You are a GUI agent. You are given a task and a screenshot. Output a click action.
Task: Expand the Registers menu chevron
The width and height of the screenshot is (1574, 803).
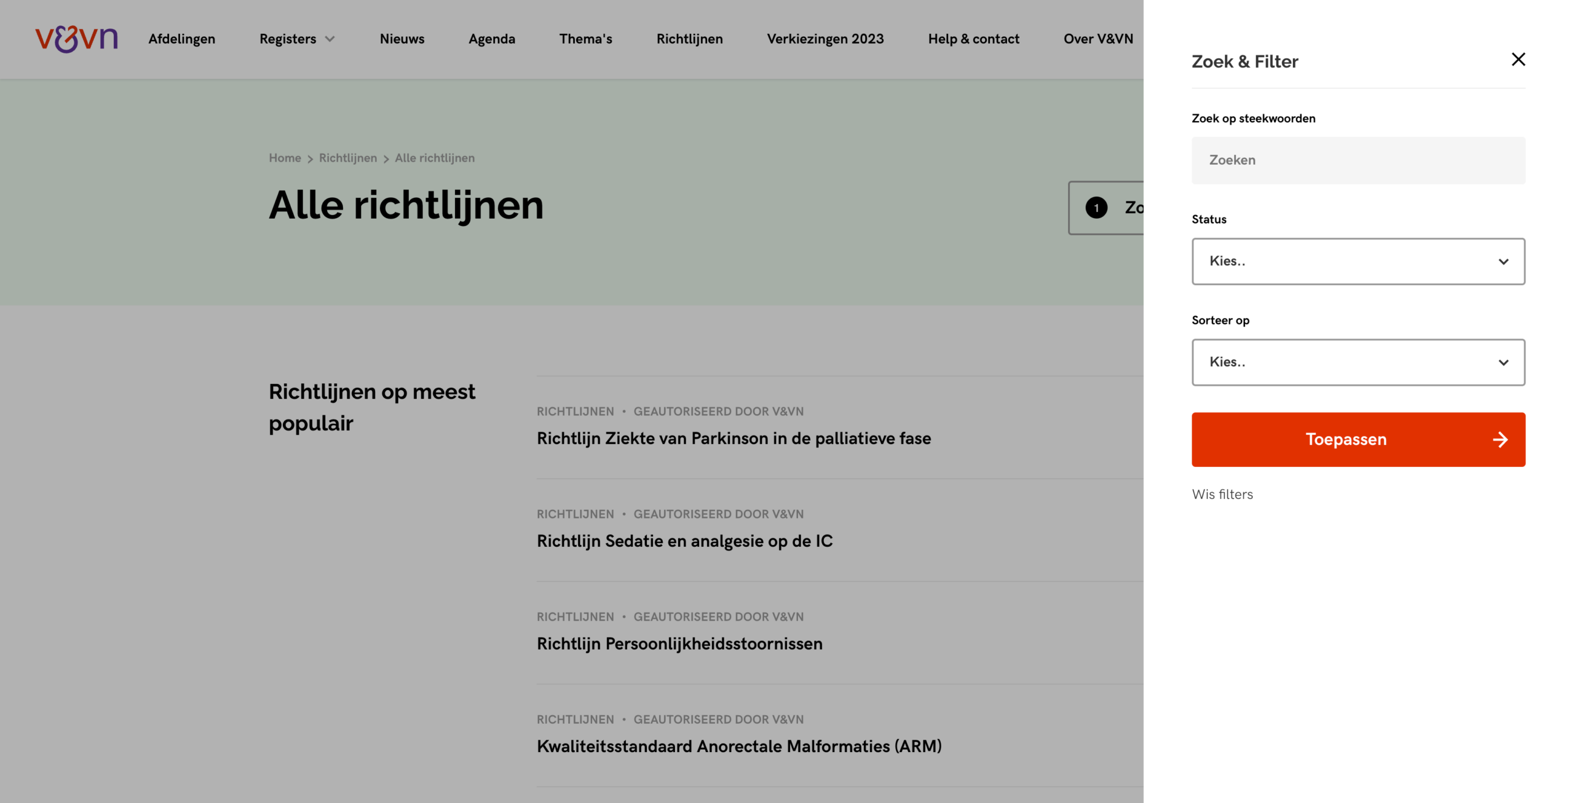(x=330, y=39)
